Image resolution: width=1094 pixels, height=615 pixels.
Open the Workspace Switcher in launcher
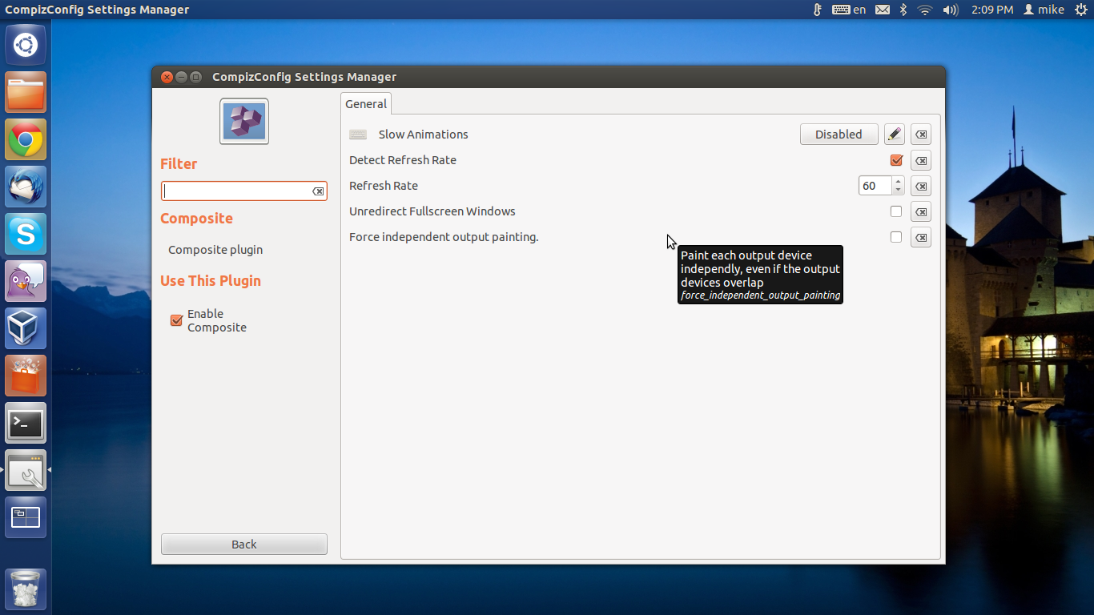coord(26,517)
